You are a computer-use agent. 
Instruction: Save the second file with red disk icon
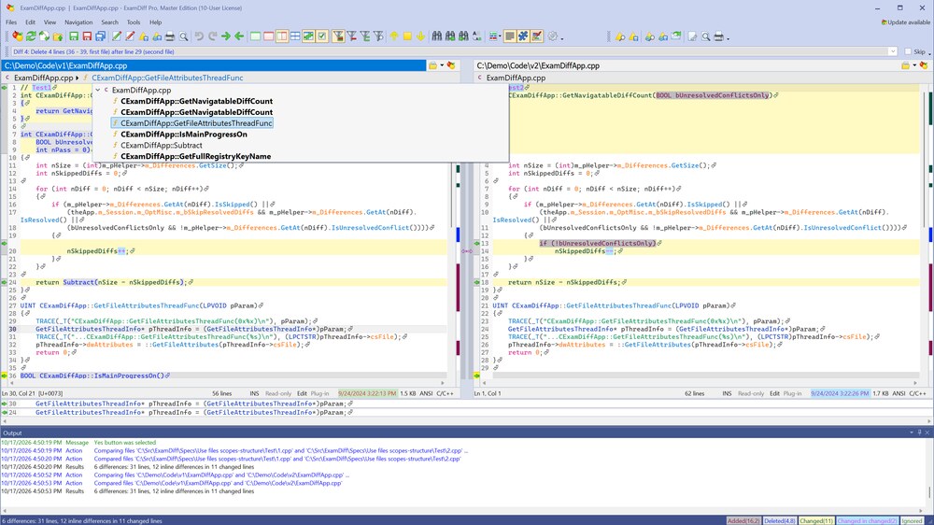[x=87, y=36]
